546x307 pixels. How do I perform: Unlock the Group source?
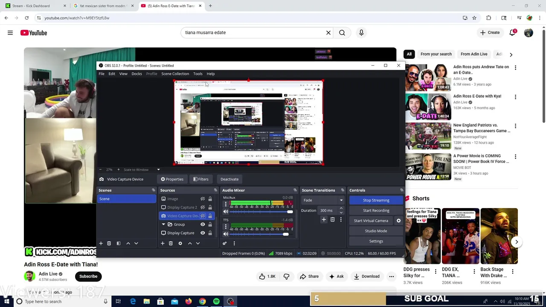[x=210, y=224]
